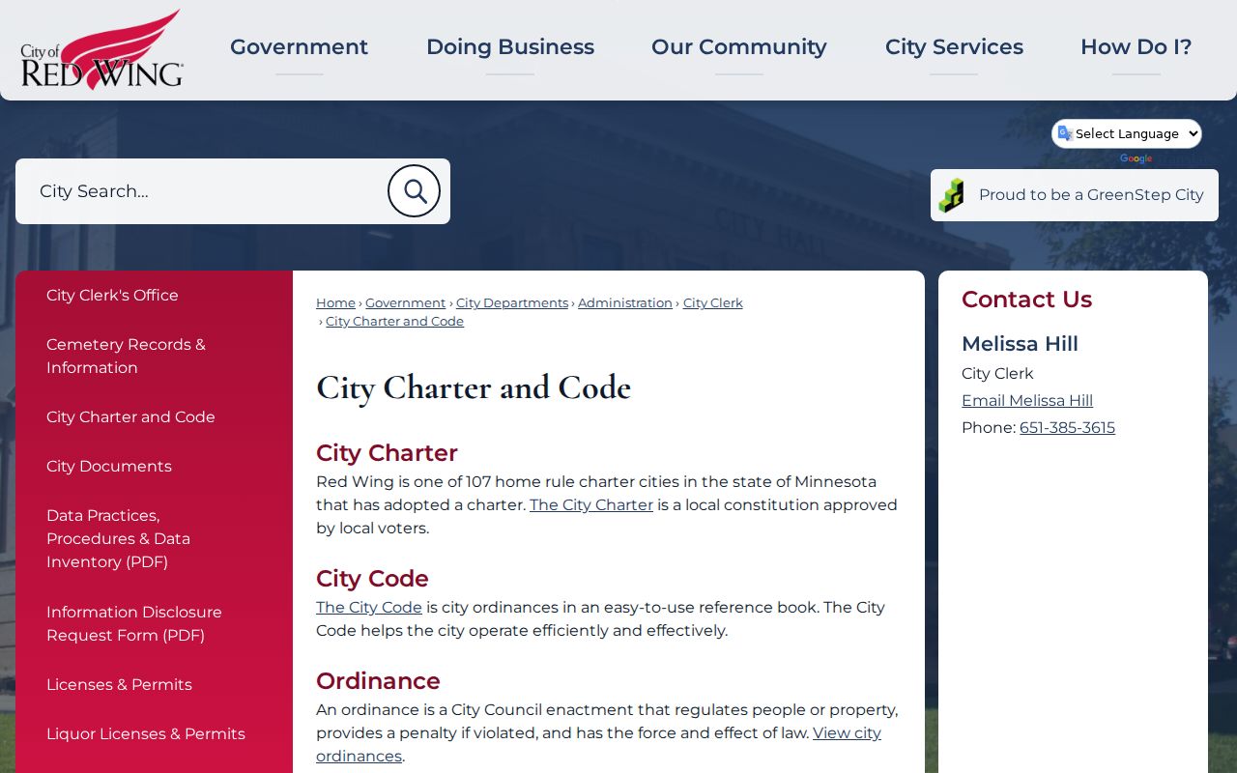Open City Documents sidebar link
The image size is (1237, 773).
point(109,467)
